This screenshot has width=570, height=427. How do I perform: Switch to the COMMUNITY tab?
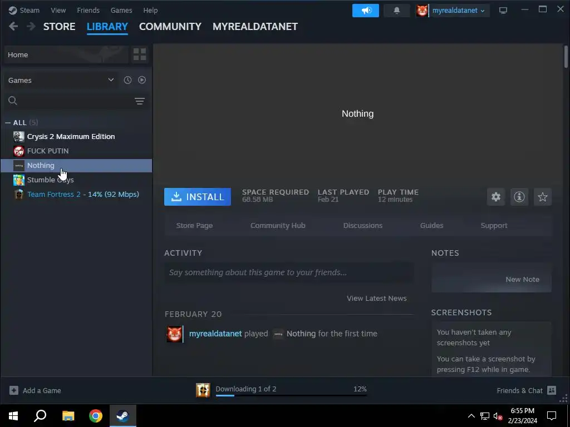coord(170,27)
